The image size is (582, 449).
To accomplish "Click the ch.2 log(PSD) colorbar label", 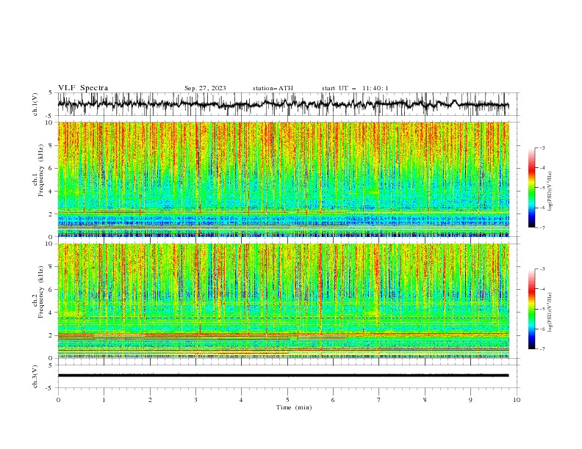I will pyautogui.click(x=550, y=313).
